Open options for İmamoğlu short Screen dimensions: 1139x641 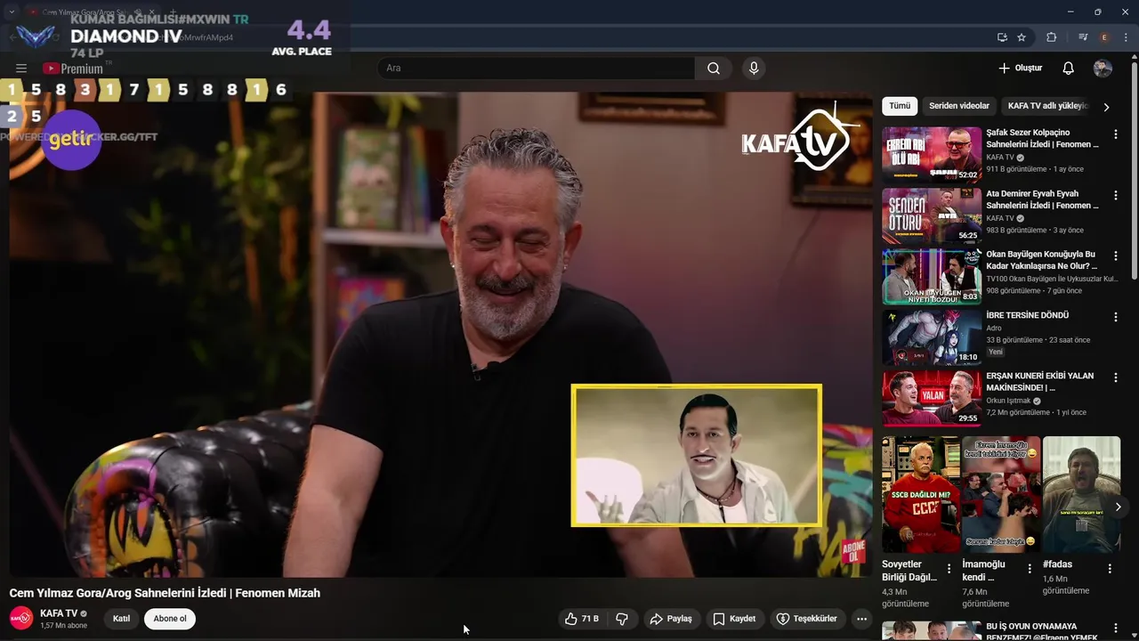pyautogui.click(x=1030, y=569)
